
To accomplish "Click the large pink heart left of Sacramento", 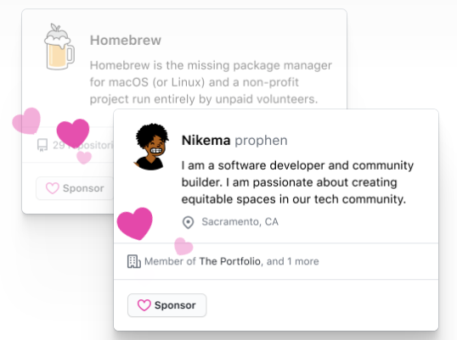I will coord(135,223).
